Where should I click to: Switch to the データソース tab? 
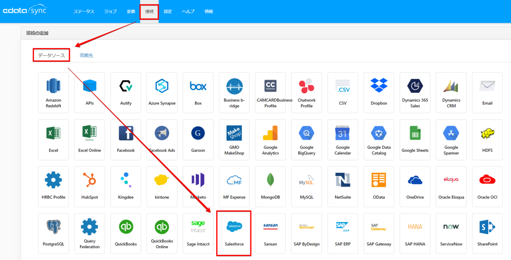(52, 55)
